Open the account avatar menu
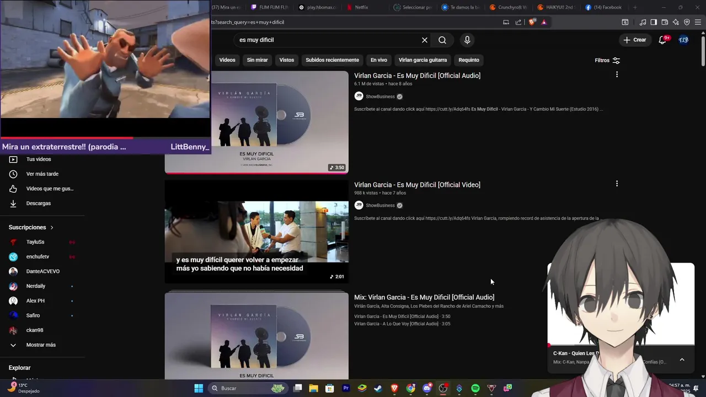Viewport: 706px width, 397px height. pyautogui.click(x=683, y=40)
